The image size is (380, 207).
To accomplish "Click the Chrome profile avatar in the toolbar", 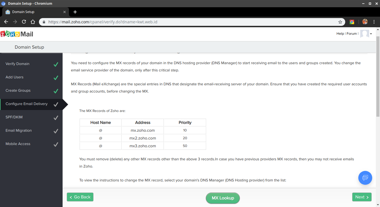I will (365, 22).
